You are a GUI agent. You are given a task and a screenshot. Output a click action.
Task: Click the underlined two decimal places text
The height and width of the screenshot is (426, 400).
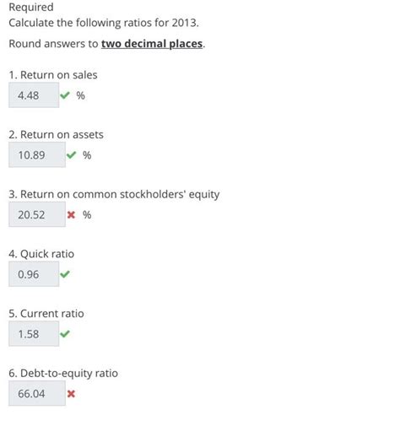[x=152, y=44]
